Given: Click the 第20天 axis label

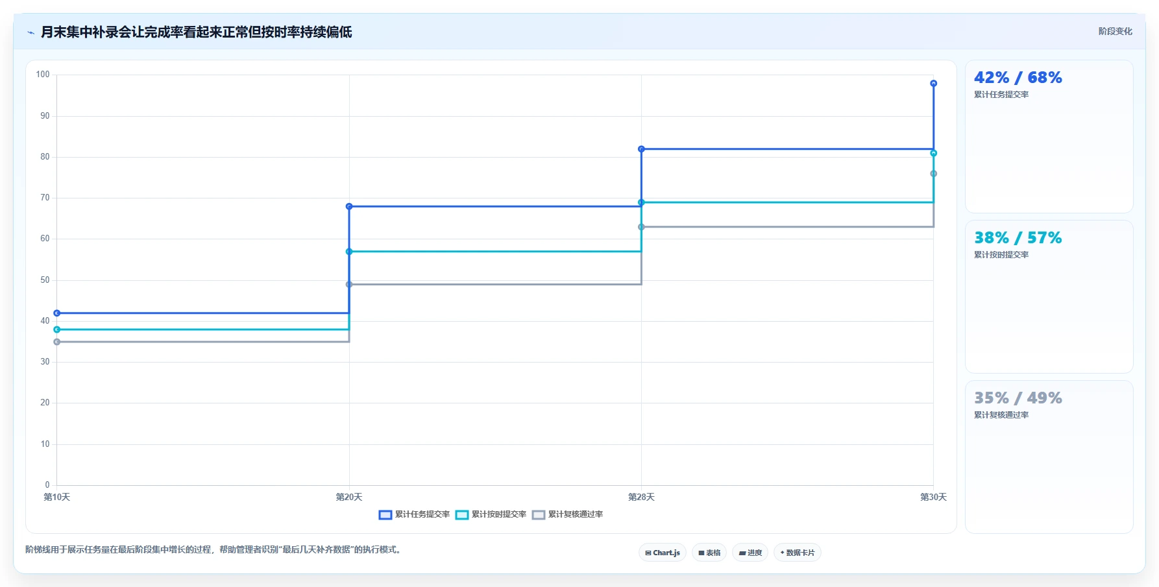Looking at the screenshot, I should pos(349,497).
